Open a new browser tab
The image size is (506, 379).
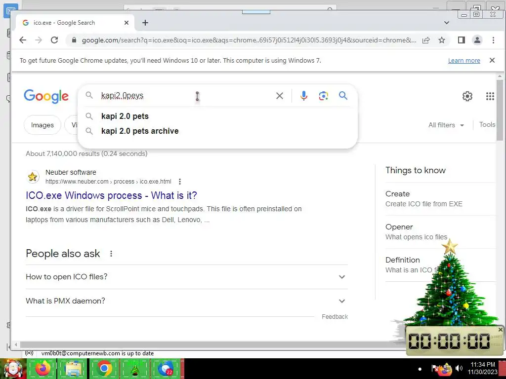[x=145, y=23]
